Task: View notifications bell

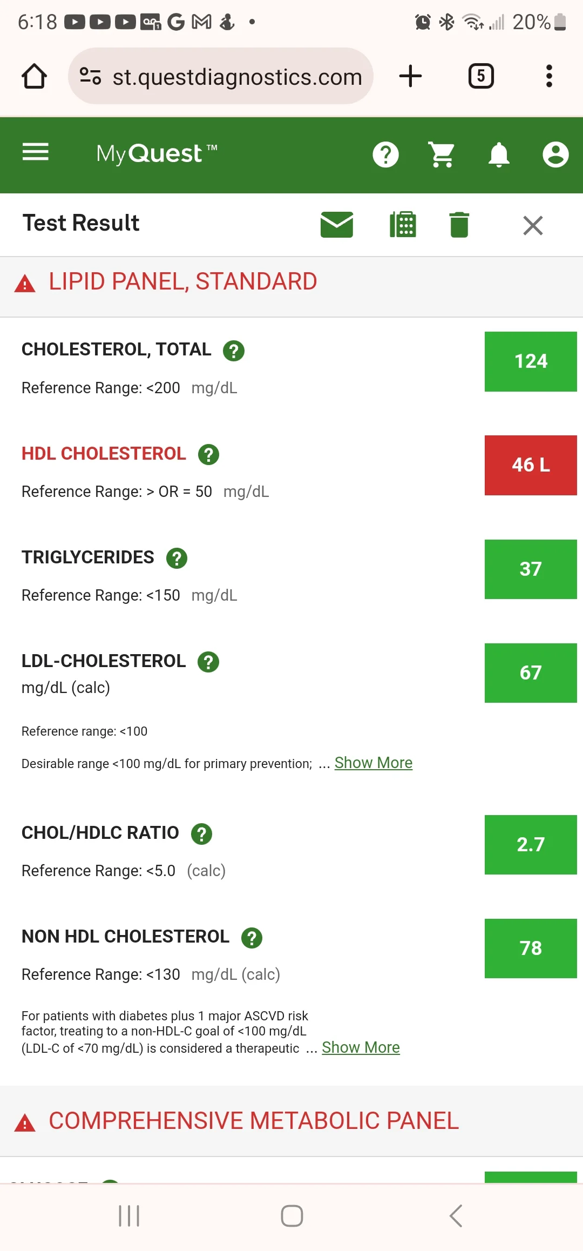Action: coord(499,155)
